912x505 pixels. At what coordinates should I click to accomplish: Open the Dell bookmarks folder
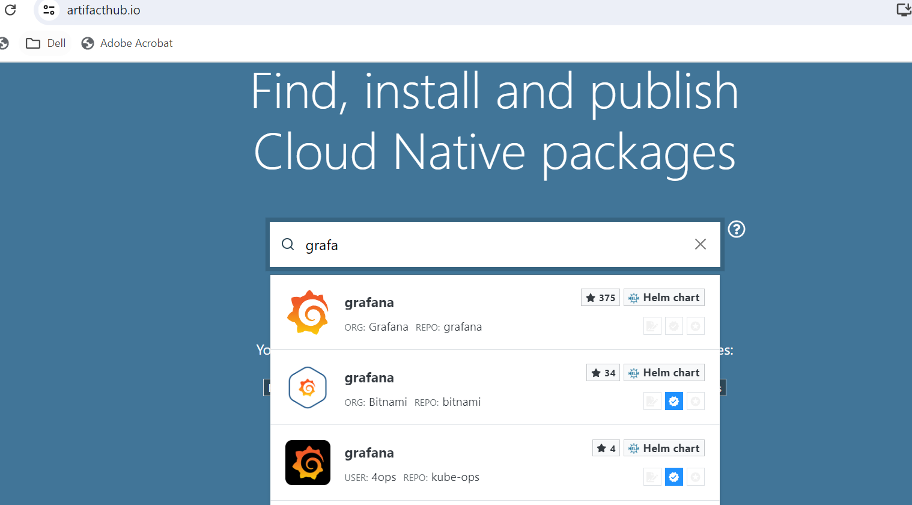pos(46,43)
